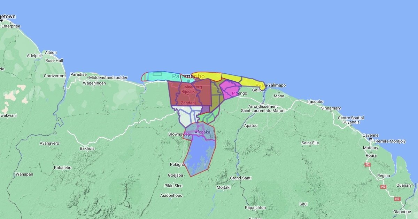Click the N2 road shield near Régina
The height and width of the screenshot is (219, 418).
pos(384,187)
